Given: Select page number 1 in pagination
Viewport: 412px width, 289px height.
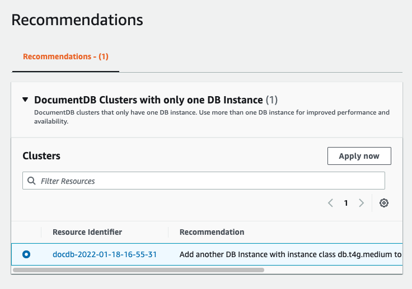Looking at the screenshot, I should pyautogui.click(x=346, y=203).
